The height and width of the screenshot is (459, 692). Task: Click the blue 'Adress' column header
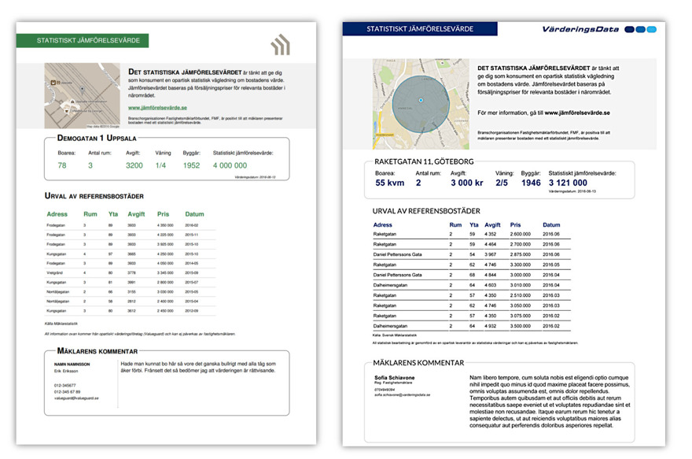tap(383, 225)
